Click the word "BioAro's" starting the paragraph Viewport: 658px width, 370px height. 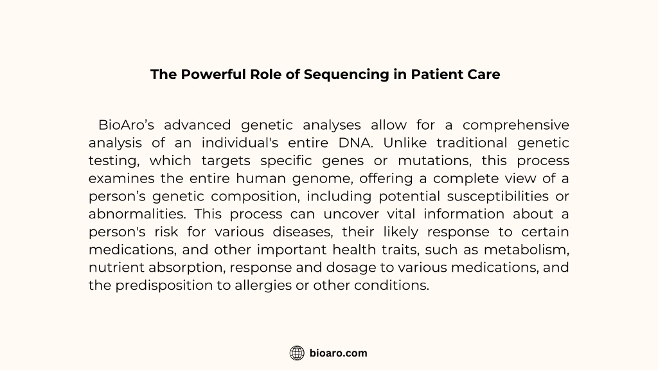[x=127, y=125]
